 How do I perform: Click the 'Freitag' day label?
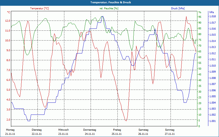coord(117,130)
